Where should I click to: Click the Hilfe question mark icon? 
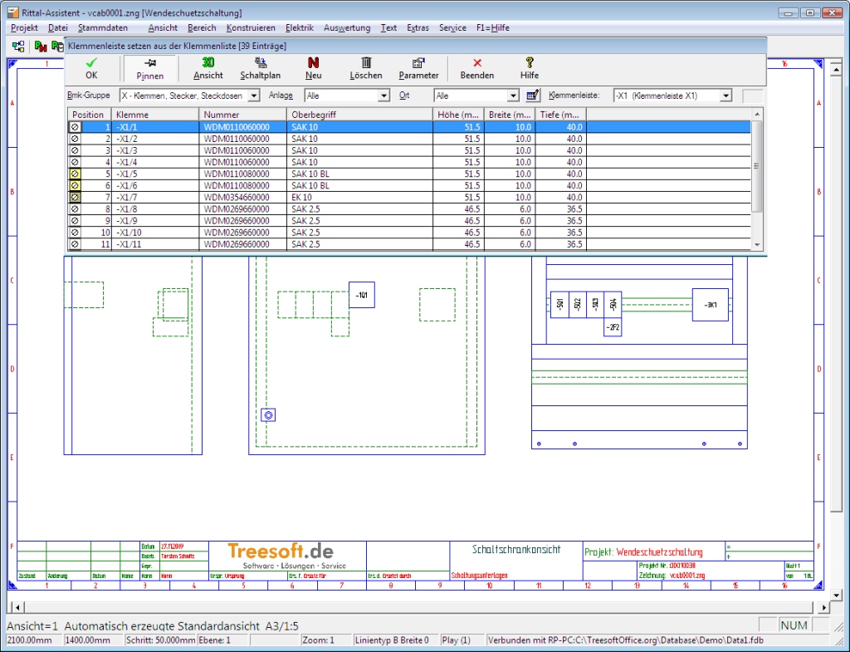click(x=530, y=62)
